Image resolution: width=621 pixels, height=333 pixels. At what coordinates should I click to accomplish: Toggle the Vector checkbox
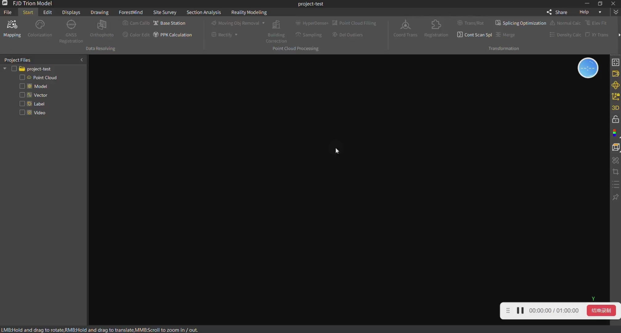tap(22, 95)
